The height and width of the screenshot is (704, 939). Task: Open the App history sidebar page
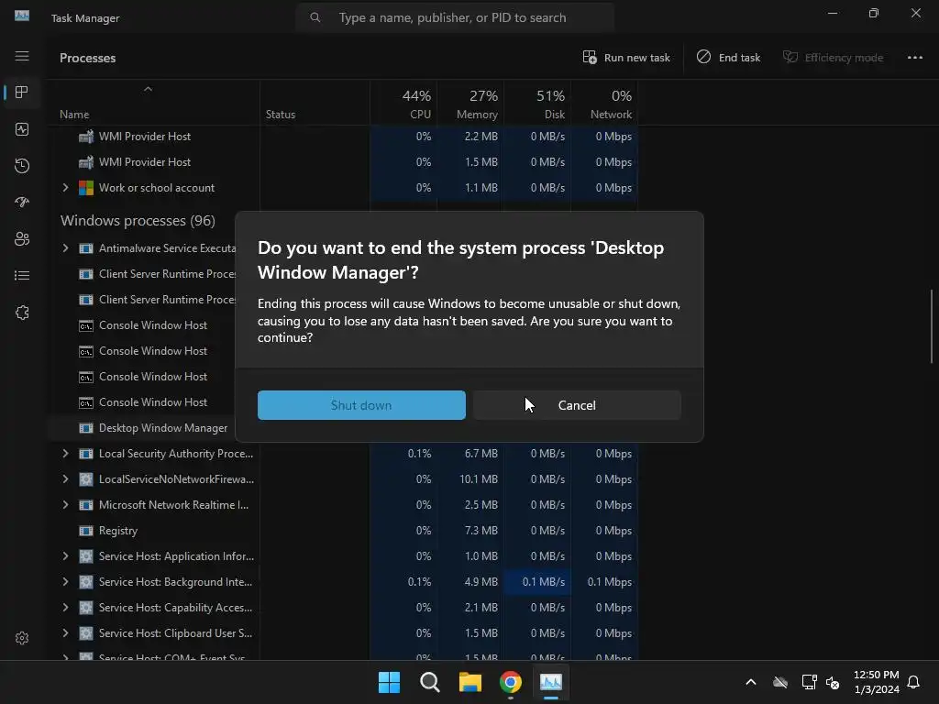pos(22,166)
